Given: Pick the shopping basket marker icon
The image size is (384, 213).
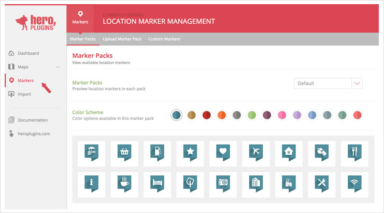Looking at the screenshot, I should (124, 153).
